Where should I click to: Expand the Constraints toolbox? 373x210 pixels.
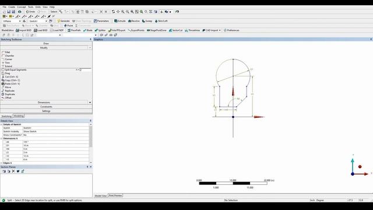[x=46, y=107]
